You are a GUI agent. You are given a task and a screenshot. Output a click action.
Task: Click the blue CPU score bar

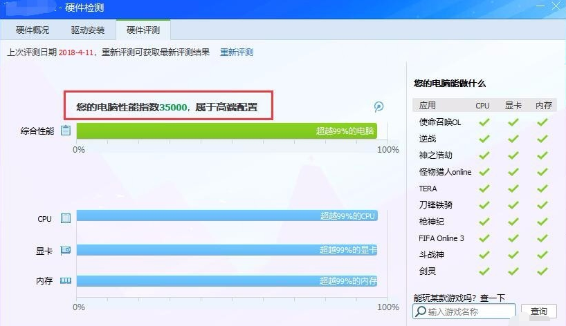[x=226, y=216]
